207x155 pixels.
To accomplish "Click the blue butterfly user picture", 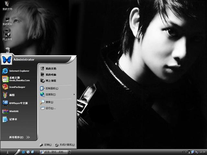I will coord(6,60).
